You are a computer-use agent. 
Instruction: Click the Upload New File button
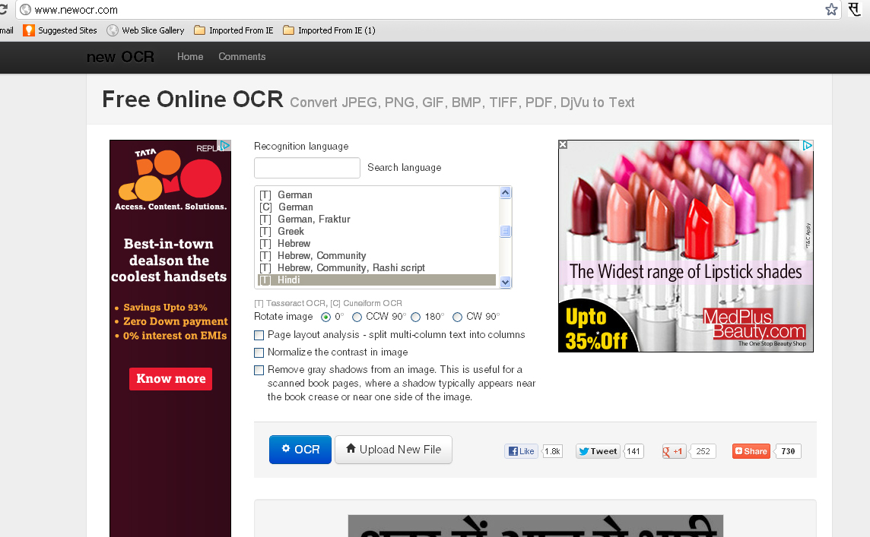393,450
